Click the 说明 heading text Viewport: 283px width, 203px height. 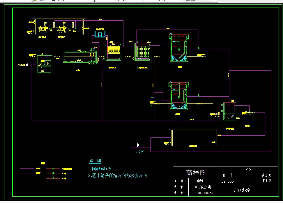tap(95, 161)
